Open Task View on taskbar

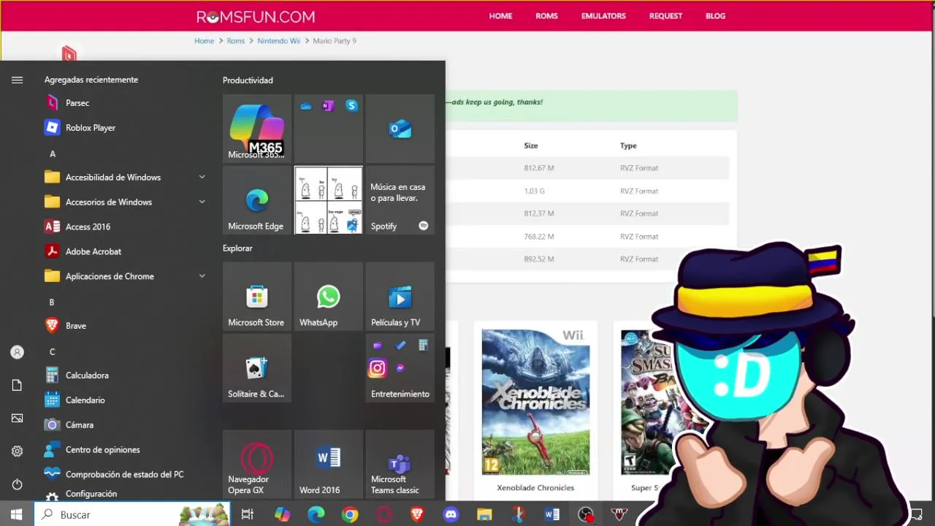[247, 515]
